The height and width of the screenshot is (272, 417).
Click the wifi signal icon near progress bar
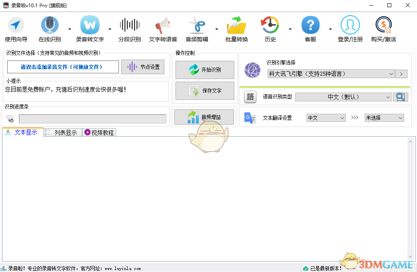(x=10, y=119)
